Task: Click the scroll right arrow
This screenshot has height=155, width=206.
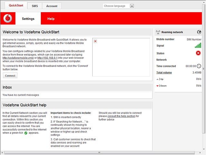Action: pyautogui.click(x=200, y=153)
